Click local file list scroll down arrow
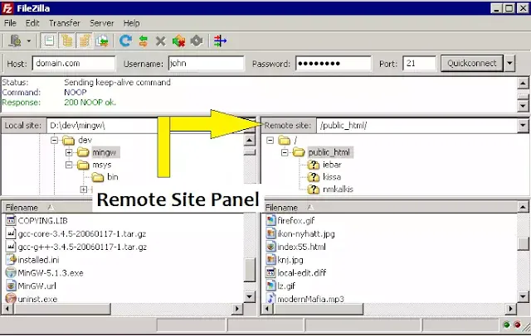Viewport: 531px width, 336px height. pyautogui.click(x=250, y=297)
